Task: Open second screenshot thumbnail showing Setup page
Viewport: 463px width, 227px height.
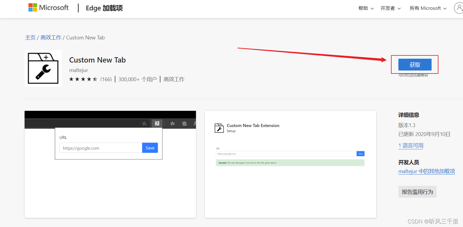Action: tap(290, 164)
